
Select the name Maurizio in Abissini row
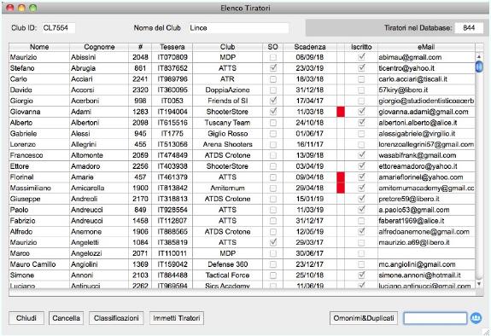pyautogui.click(x=24, y=57)
